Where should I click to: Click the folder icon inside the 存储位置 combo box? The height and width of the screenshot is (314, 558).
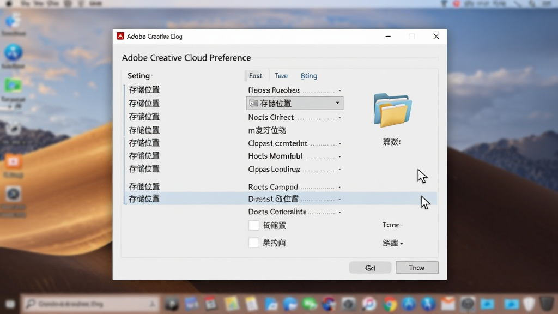pos(253,103)
